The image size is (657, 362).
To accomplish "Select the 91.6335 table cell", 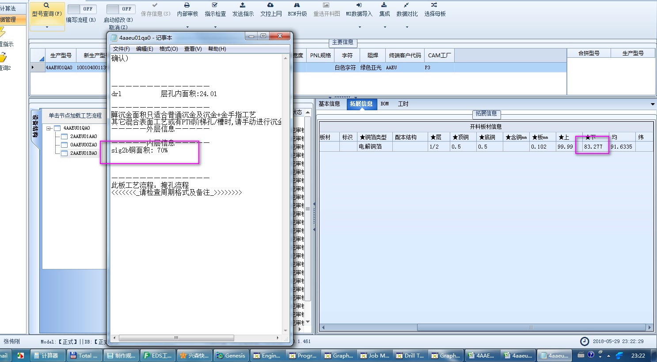I will pos(622,147).
